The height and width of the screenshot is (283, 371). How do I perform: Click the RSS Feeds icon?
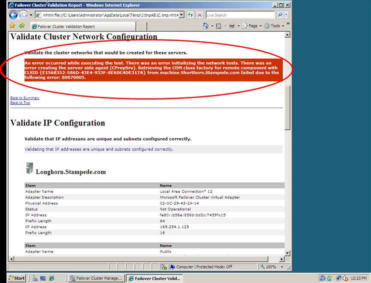point(219,26)
